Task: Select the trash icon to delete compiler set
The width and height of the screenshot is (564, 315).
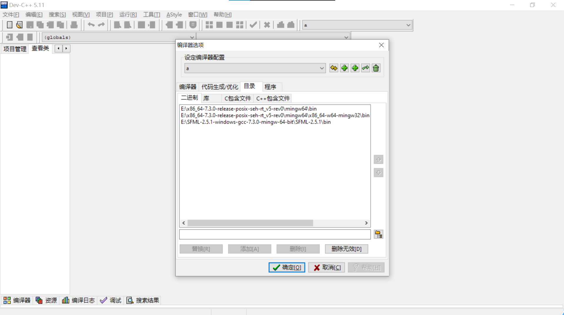Action: (376, 68)
